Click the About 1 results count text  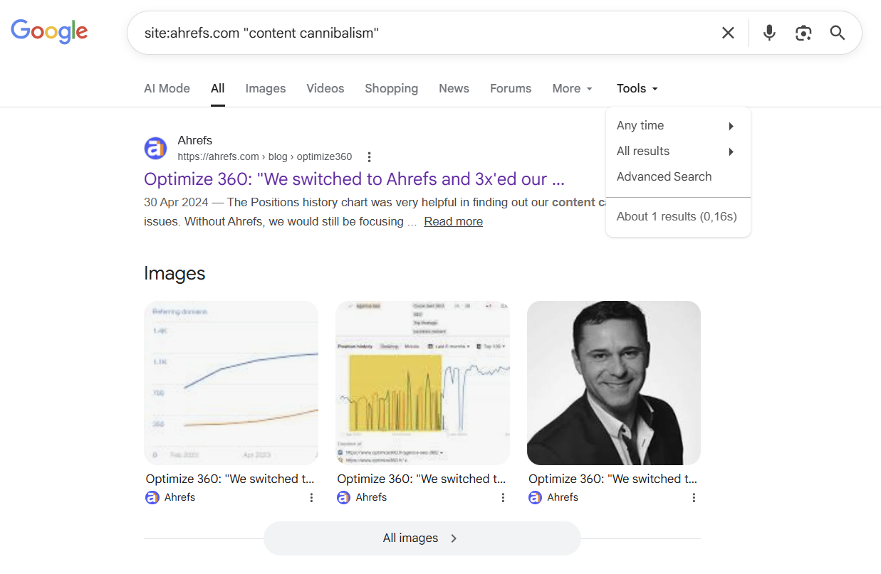(677, 217)
